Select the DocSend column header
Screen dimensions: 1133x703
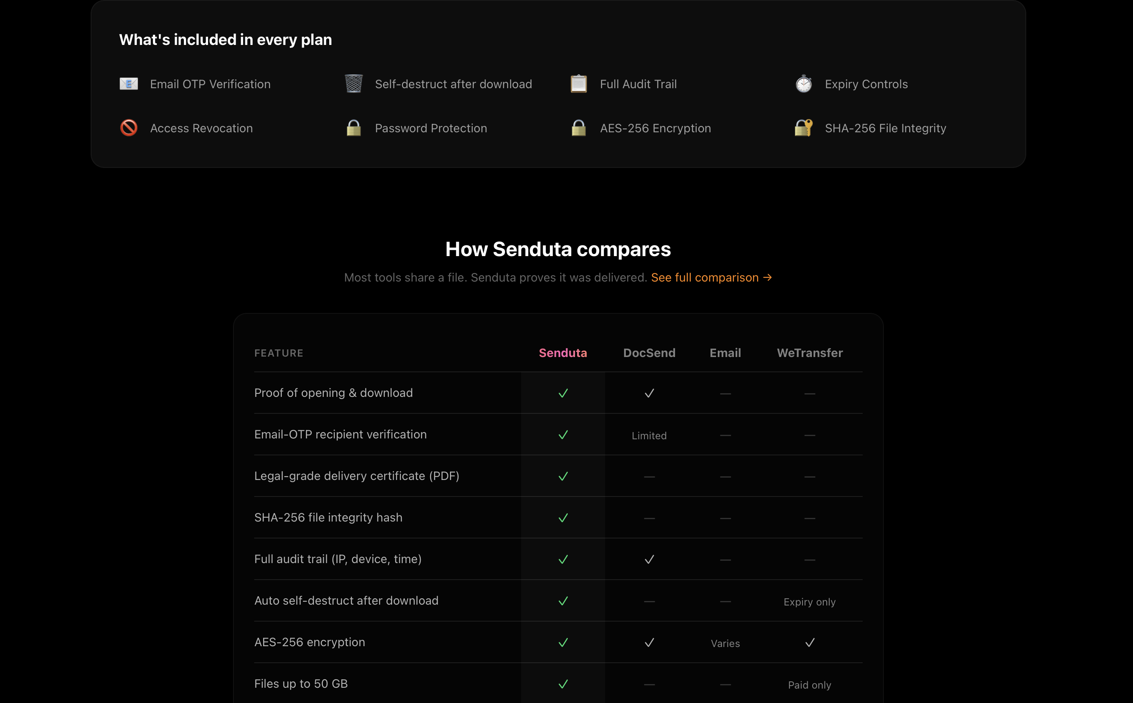(x=649, y=353)
